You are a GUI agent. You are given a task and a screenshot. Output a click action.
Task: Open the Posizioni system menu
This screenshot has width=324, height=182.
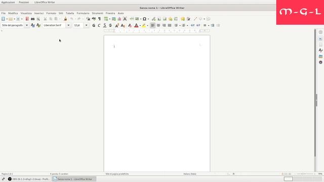click(x=24, y=2)
